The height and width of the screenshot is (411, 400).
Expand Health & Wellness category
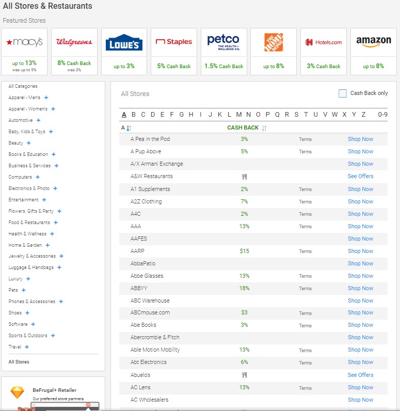pos(52,234)
